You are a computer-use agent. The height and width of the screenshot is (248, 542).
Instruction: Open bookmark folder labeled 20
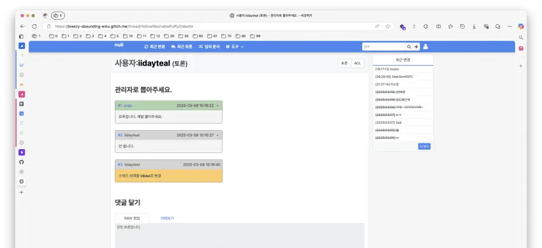click(169, 36)
